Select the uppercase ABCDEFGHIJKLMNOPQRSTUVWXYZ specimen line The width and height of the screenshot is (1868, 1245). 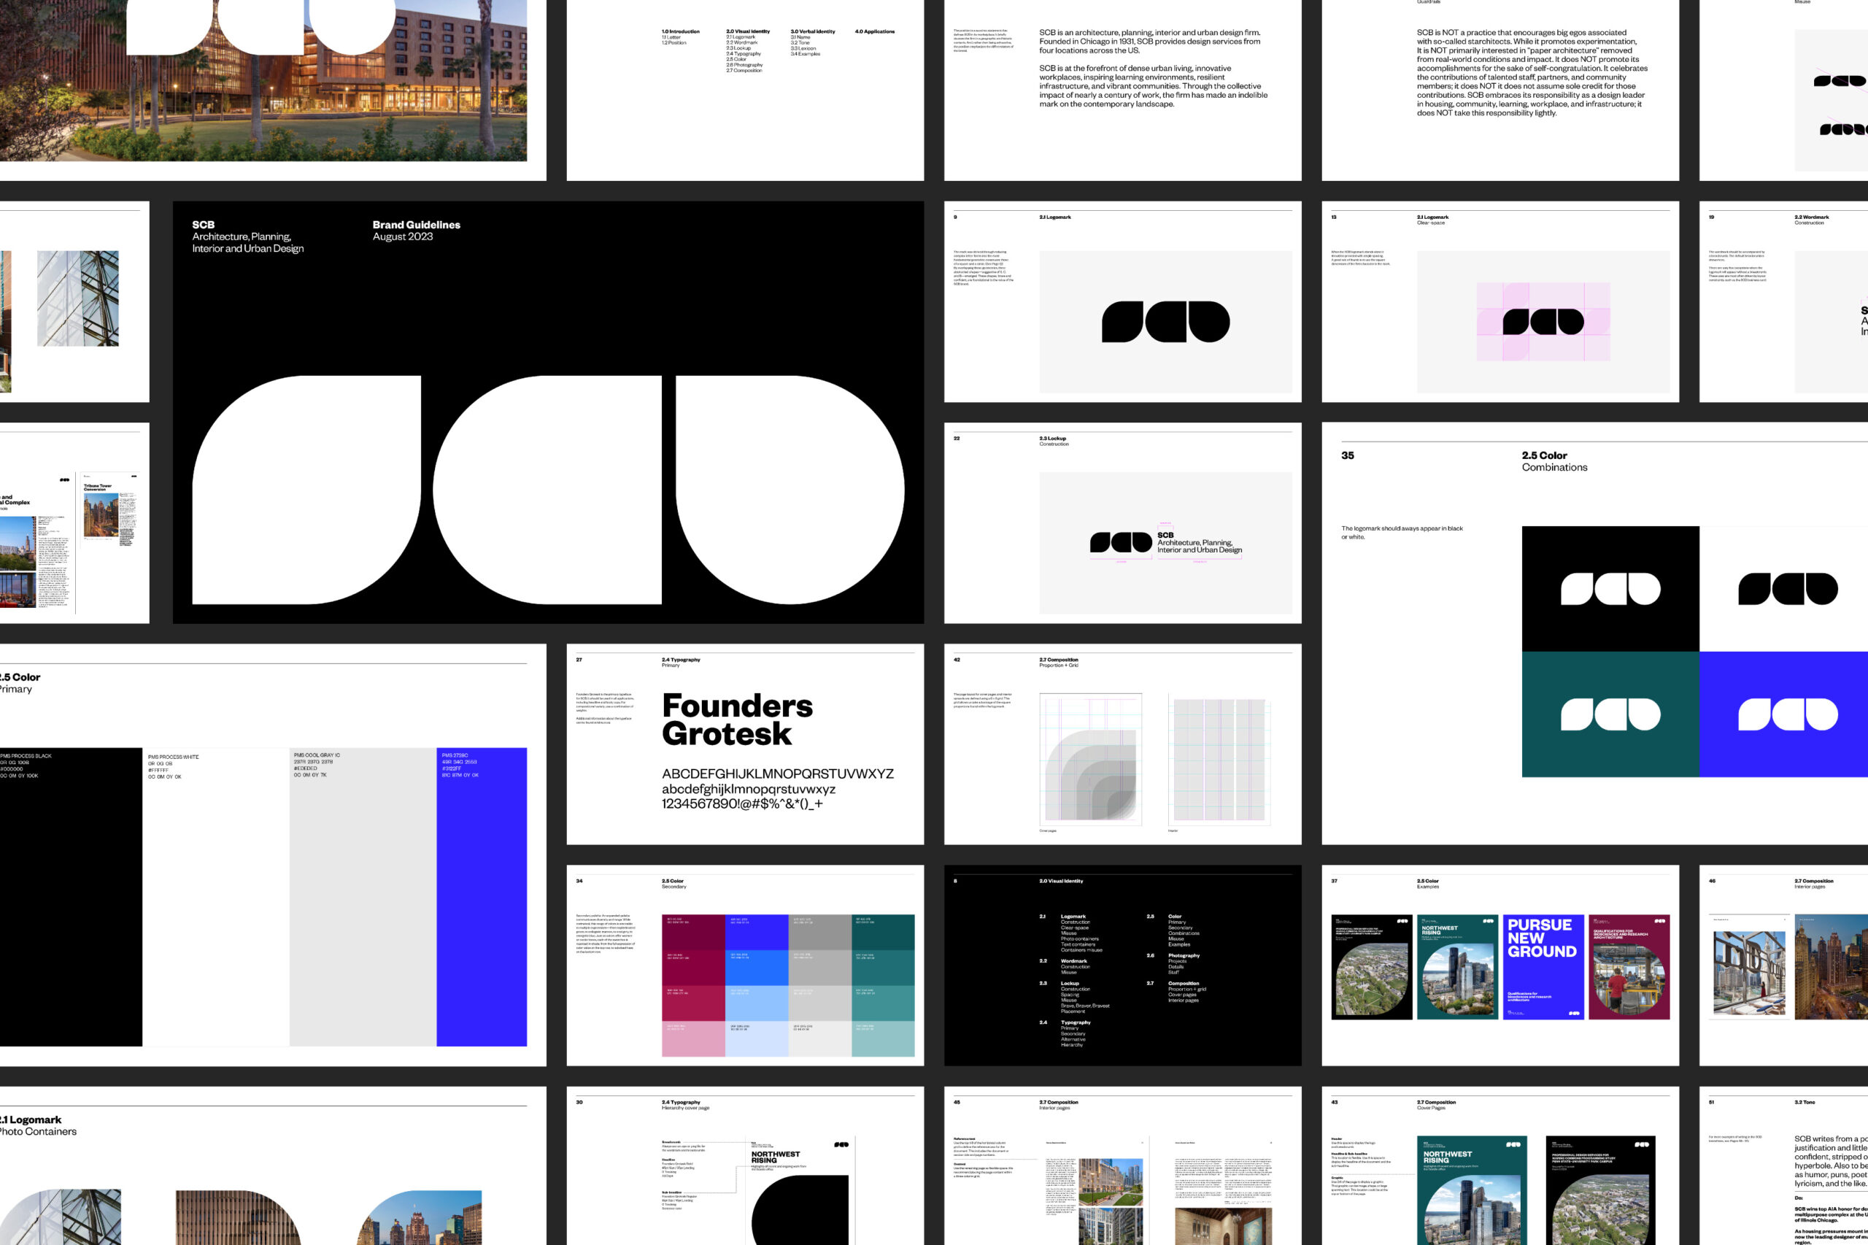[777, 774]
